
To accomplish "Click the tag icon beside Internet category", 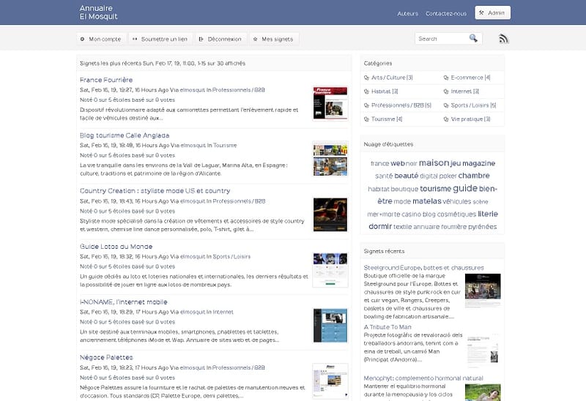I will 446,91.
